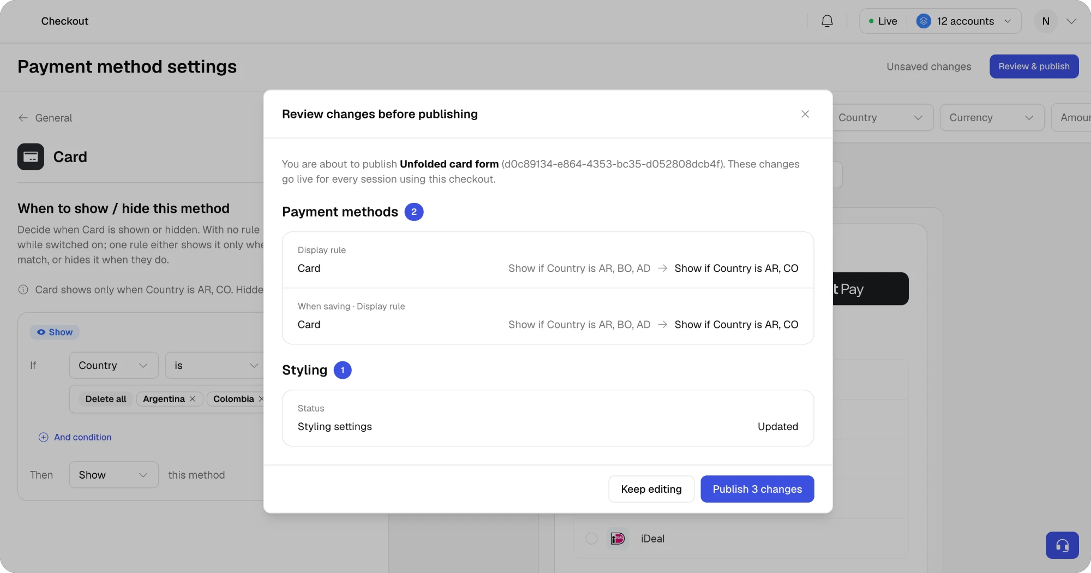Click the back arrow beside General

23,118
